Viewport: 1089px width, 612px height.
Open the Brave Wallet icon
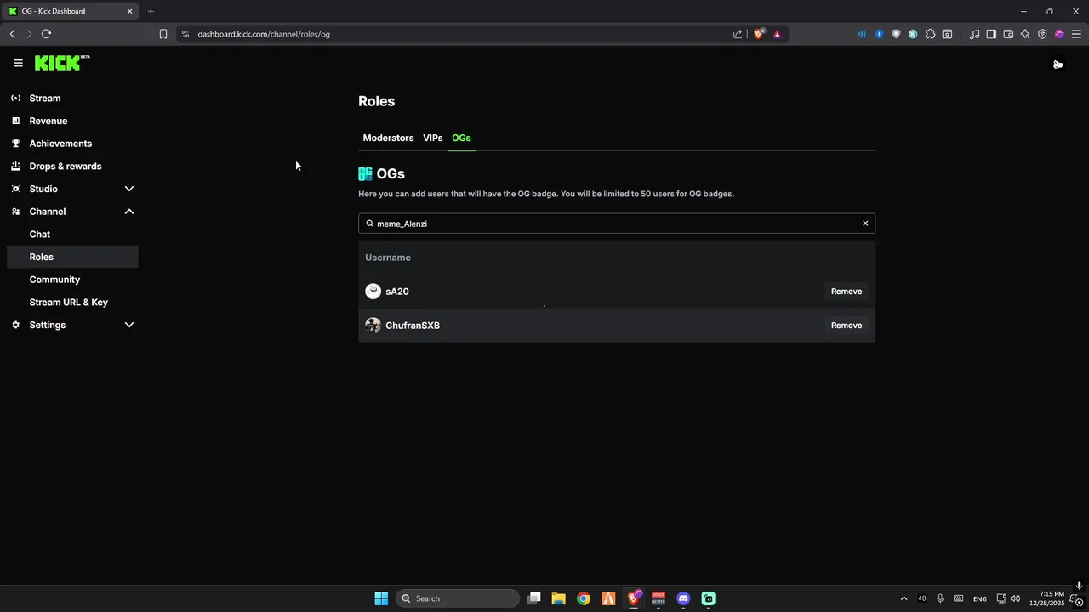tap(1008, 34)
